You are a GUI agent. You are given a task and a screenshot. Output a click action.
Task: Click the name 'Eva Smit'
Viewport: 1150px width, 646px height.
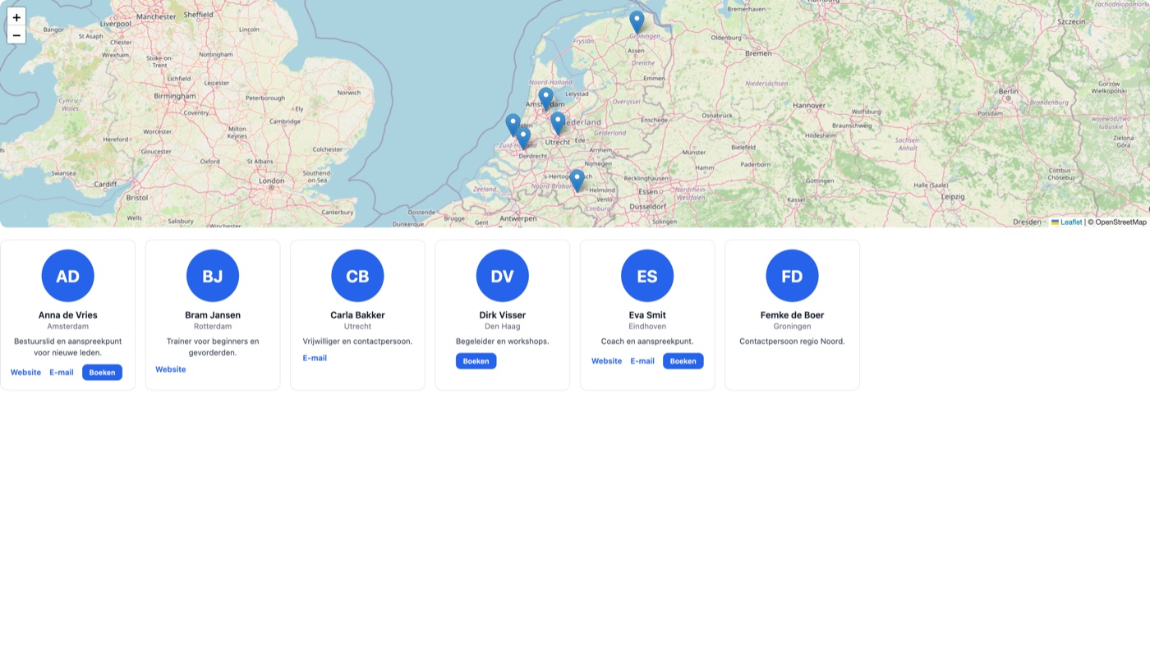[647, 315]
